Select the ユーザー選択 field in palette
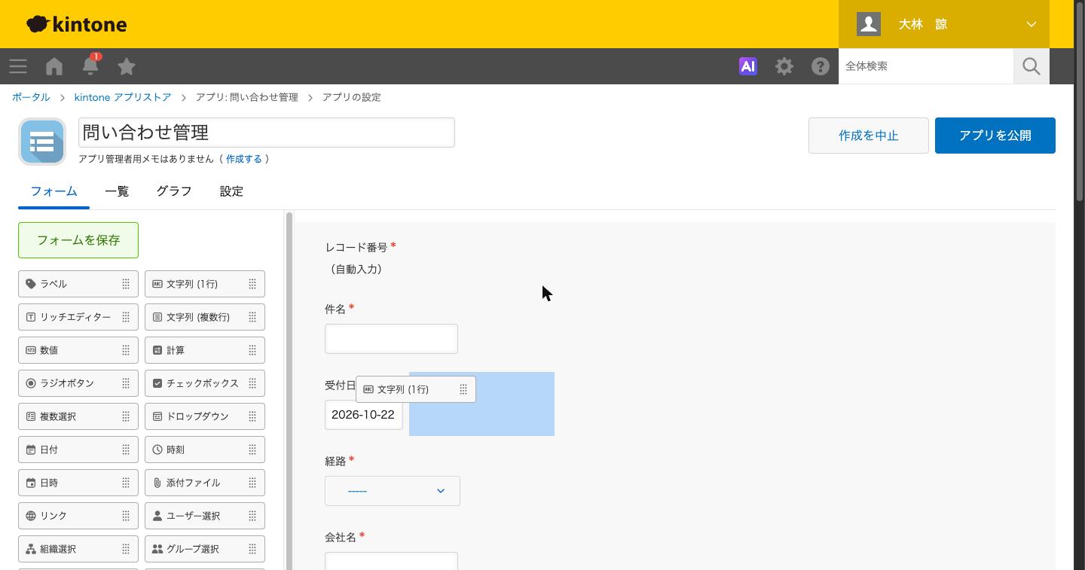Viewport: 1085px width, 570px height. click(x=205, y=516)
